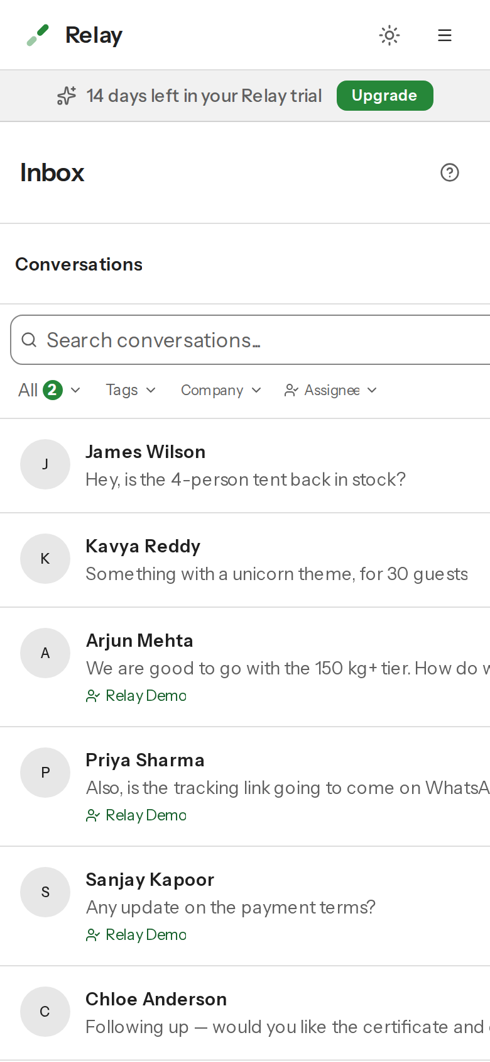Open Chloe Anderson's conversation
This screenshot has width=490, height=1062.
[245, 1013]
